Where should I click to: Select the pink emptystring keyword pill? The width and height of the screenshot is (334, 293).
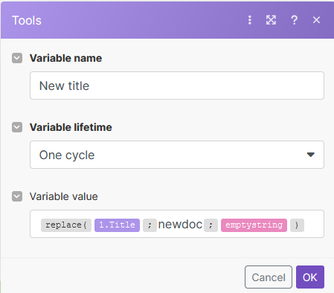(x=254, y=225)
